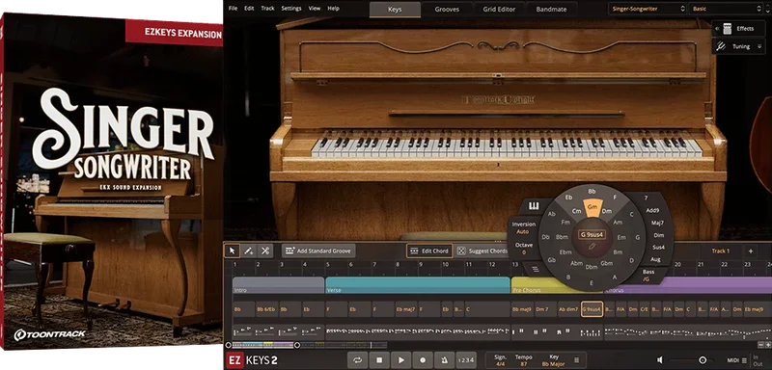772x370 pixels.
Task: Click the piano keyboard icon in chord wheel
Action: tap(534, 206)
